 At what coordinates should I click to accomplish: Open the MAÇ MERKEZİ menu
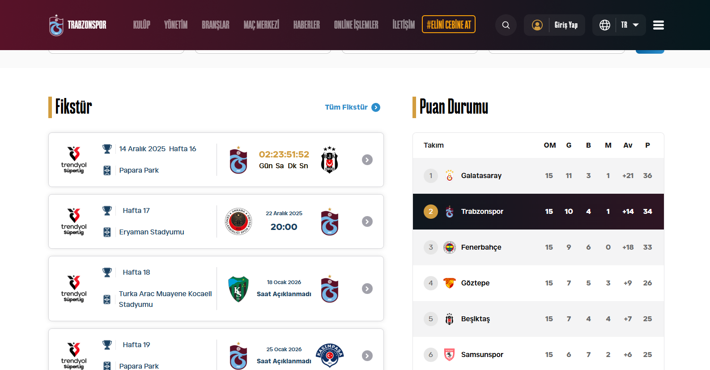click(x=261, y=25)
